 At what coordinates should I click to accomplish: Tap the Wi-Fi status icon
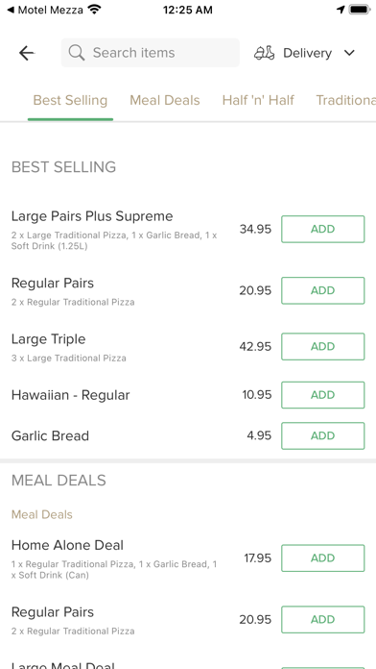[94, 10]
